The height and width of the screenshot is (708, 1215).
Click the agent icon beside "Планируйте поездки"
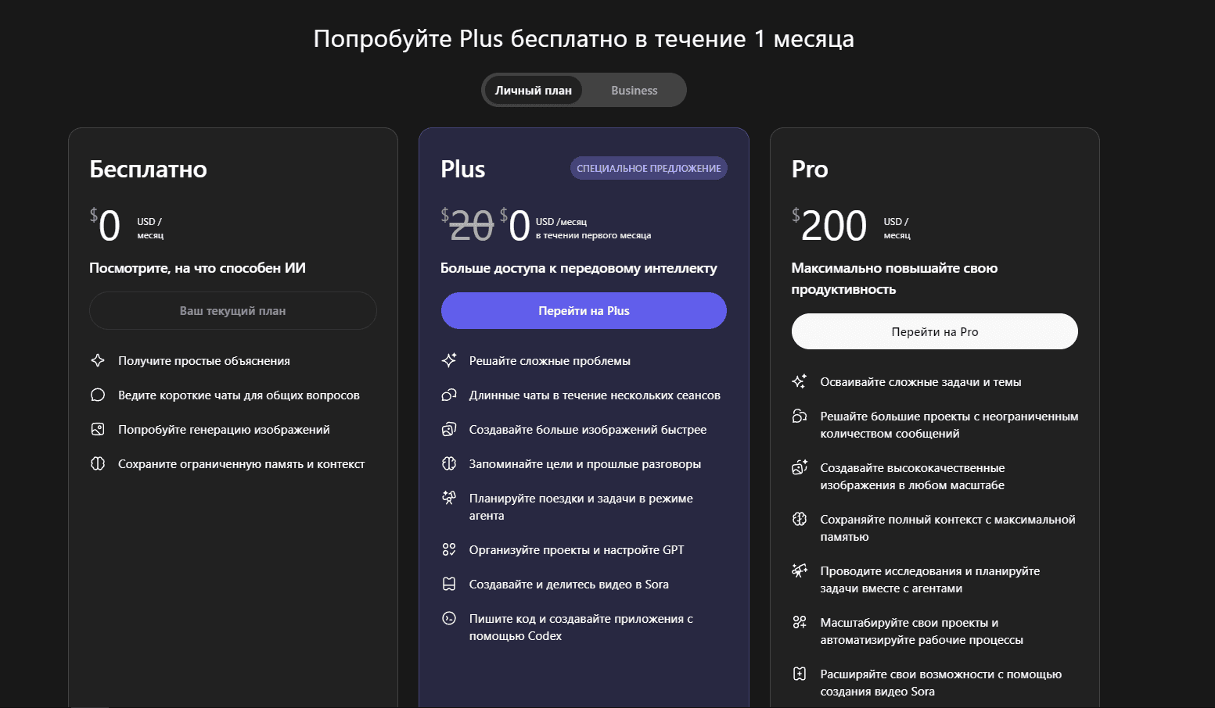click(x=449, y=498)
